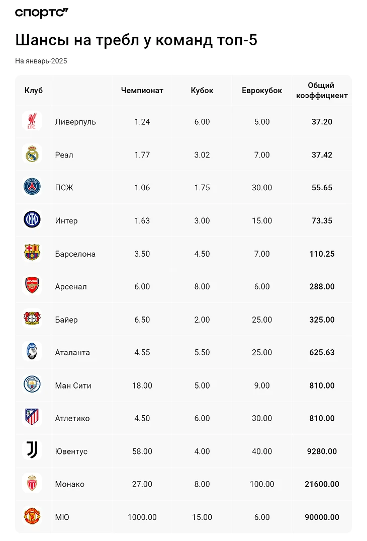The height and width of the screenshot is (541, 367).
Task: Select the Manchester United badge
Action: click(32, 517)
